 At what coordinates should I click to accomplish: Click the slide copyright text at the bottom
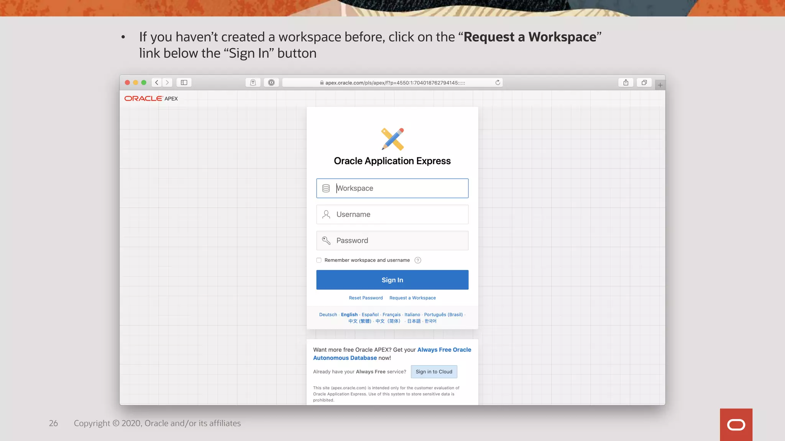157,423
